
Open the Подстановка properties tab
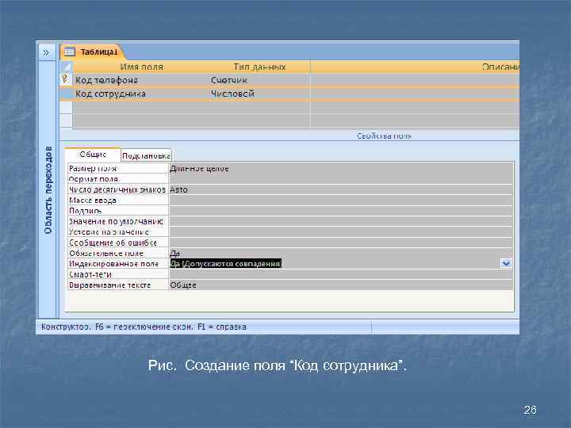coord(146,155)
